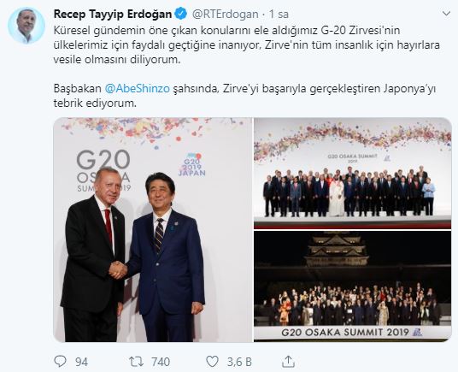Image resolution: width=458 pixels, height=372 pixels.
Task: Click the 3,6 B likes count
Action: [239, 362]
